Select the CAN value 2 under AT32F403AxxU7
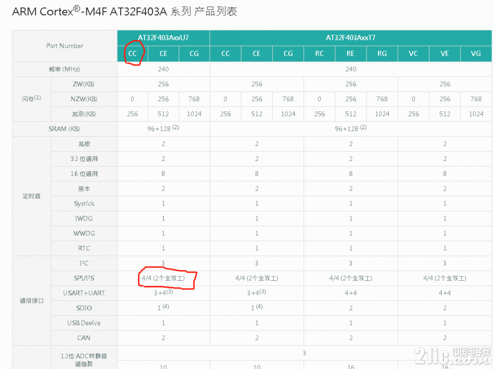 (163, 338)
